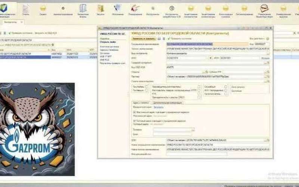Viewport: 299px width, 187px height.
Task: Click the Сокращенное наименование highlighted field
Action: [x=207, y=44]
